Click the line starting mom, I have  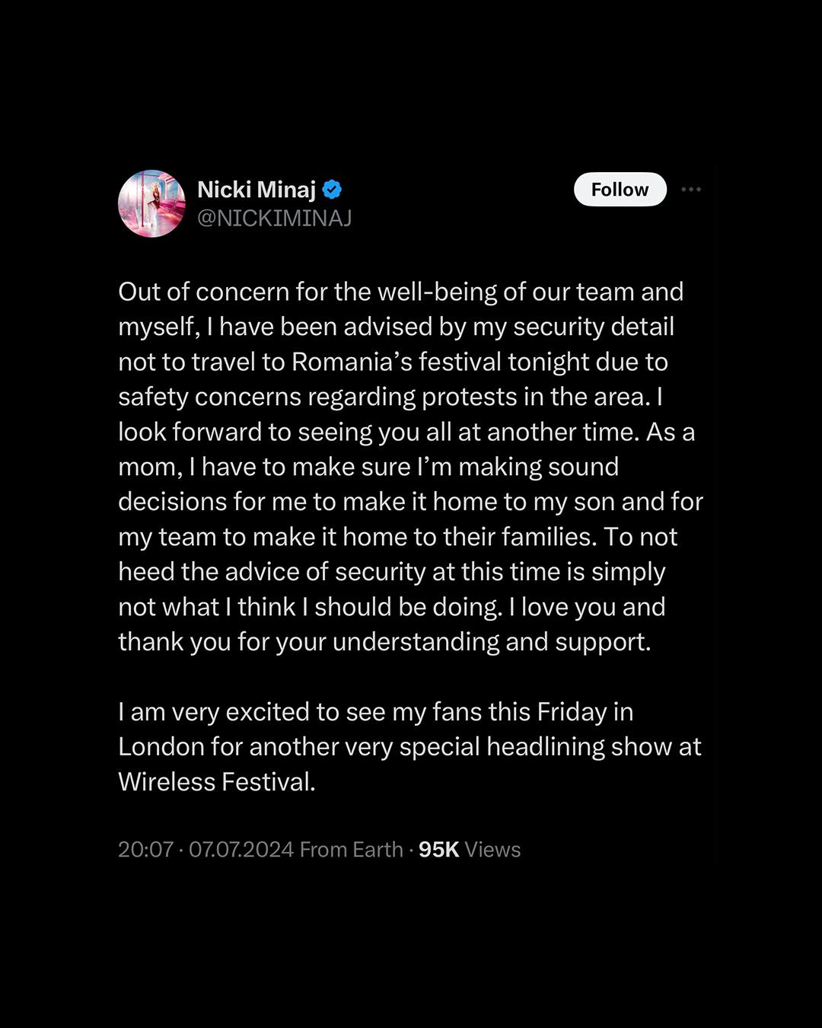(368, 467)
